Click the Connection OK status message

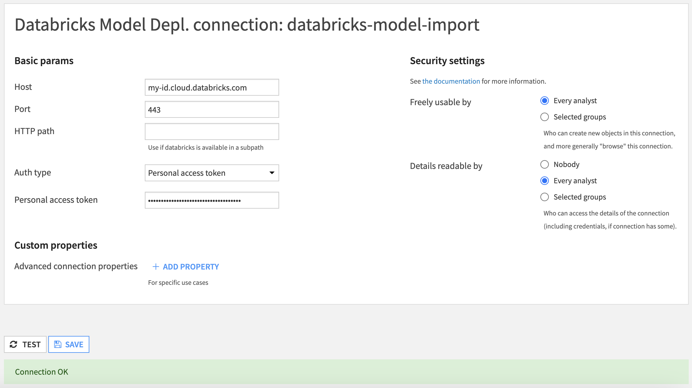tap(41, 372)
